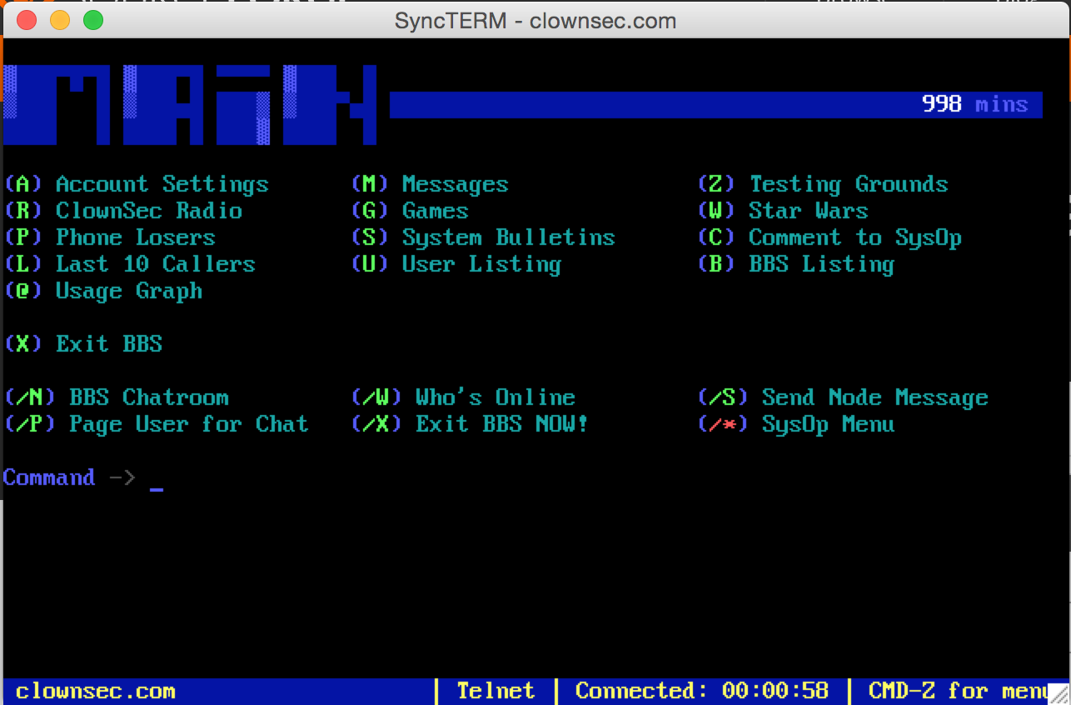Choose User Listing entry
This screenshot has height=705, width=1071.
pos(457,264)
